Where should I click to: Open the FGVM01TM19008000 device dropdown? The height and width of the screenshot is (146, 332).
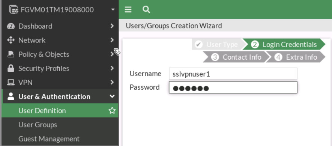pos(113,9)
